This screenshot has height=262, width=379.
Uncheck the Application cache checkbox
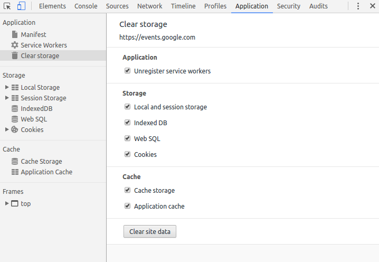pyautogui.click(x=127, y=206)
